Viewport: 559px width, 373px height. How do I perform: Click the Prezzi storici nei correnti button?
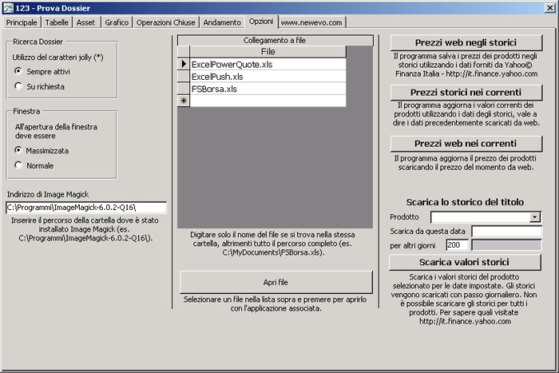pos(466,93)
